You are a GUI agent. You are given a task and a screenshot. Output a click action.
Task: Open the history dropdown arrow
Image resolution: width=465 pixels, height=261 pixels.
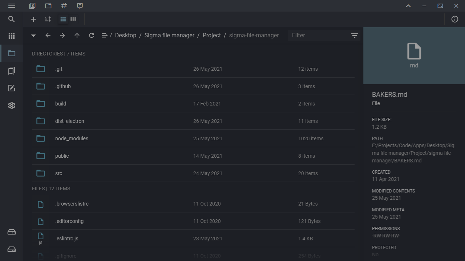[x=33, y=36]
